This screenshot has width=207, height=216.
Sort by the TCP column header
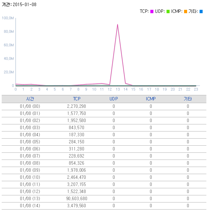(x=77, y=99)
